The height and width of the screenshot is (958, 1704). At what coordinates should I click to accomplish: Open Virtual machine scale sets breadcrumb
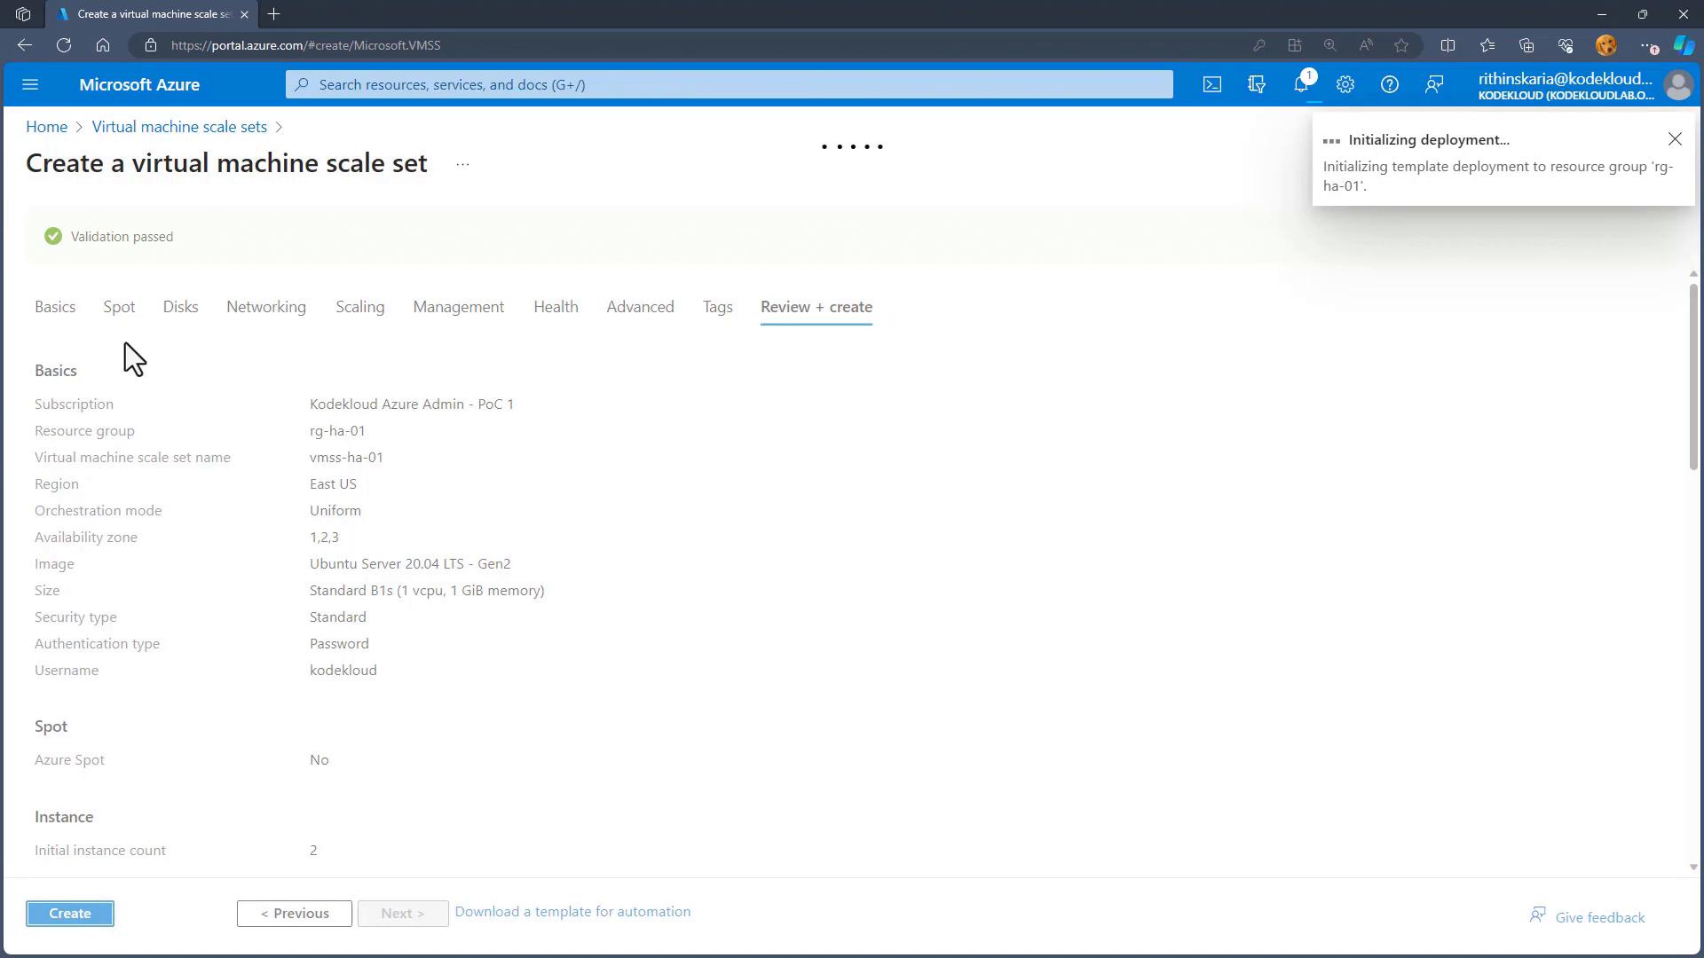coord(179,127)
